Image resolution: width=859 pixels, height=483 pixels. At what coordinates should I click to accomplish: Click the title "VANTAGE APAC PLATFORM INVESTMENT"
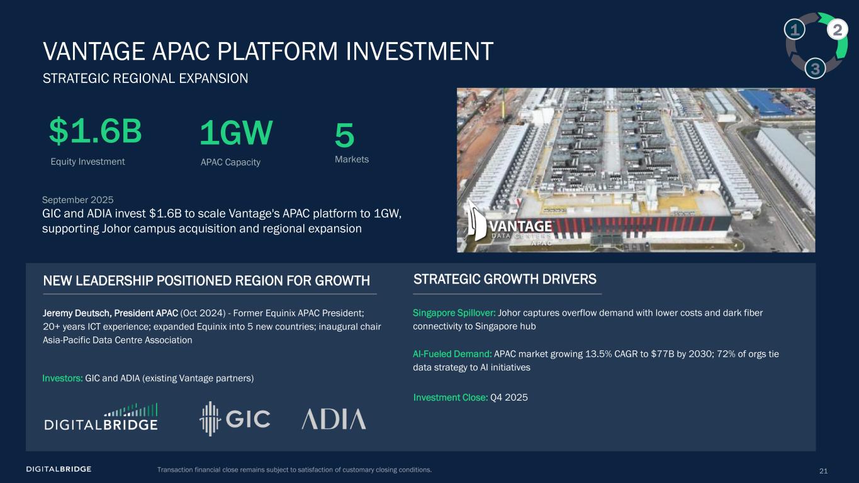(267, 51)
